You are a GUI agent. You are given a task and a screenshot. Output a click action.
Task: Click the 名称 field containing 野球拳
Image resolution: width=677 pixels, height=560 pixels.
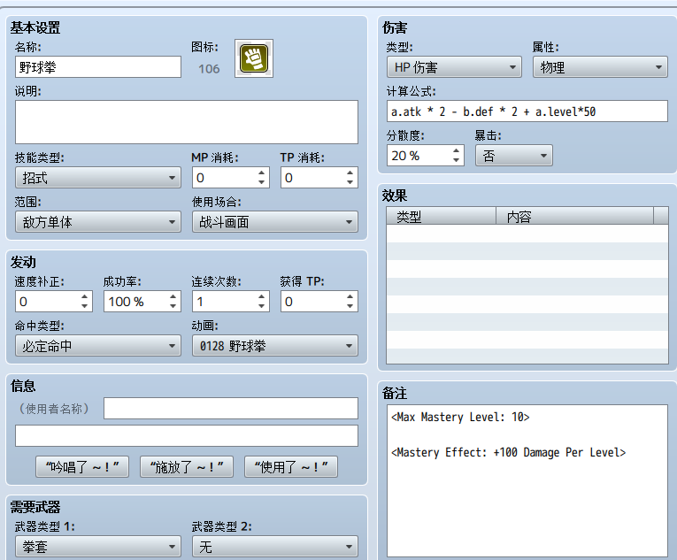click(98, 67)
